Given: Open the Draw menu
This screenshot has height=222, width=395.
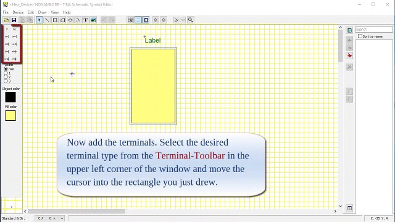Looking at the screenshot, I should pyautogui.click(x=43, y=12).
